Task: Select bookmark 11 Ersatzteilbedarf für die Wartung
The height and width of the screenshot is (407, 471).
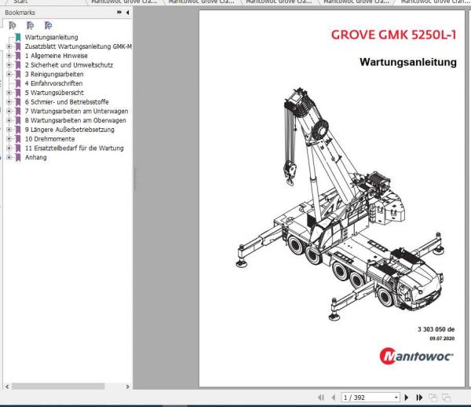Action: coord(75,148)
